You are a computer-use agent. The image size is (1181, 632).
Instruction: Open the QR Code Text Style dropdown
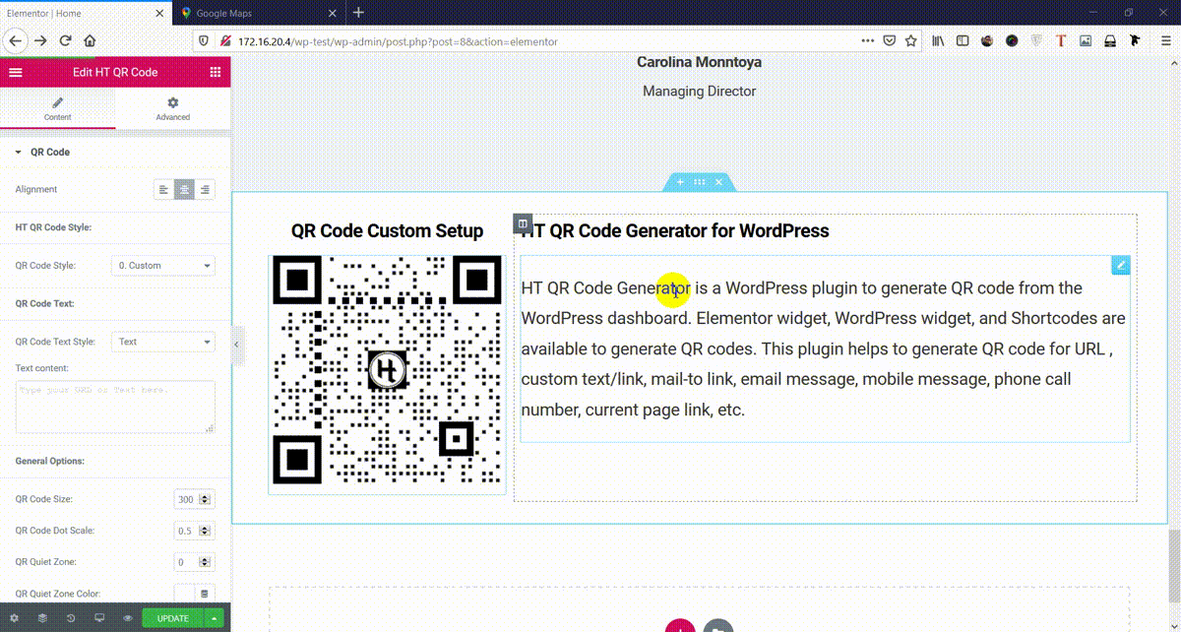click(163, 342)
